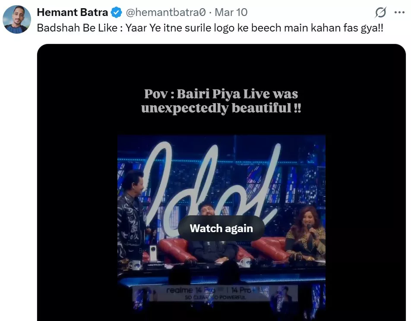Open the tweet's Mar 10 timestamp

click(231, 12)
